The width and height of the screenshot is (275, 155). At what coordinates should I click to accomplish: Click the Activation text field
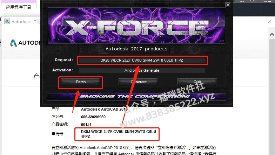[x=142, y=70]
